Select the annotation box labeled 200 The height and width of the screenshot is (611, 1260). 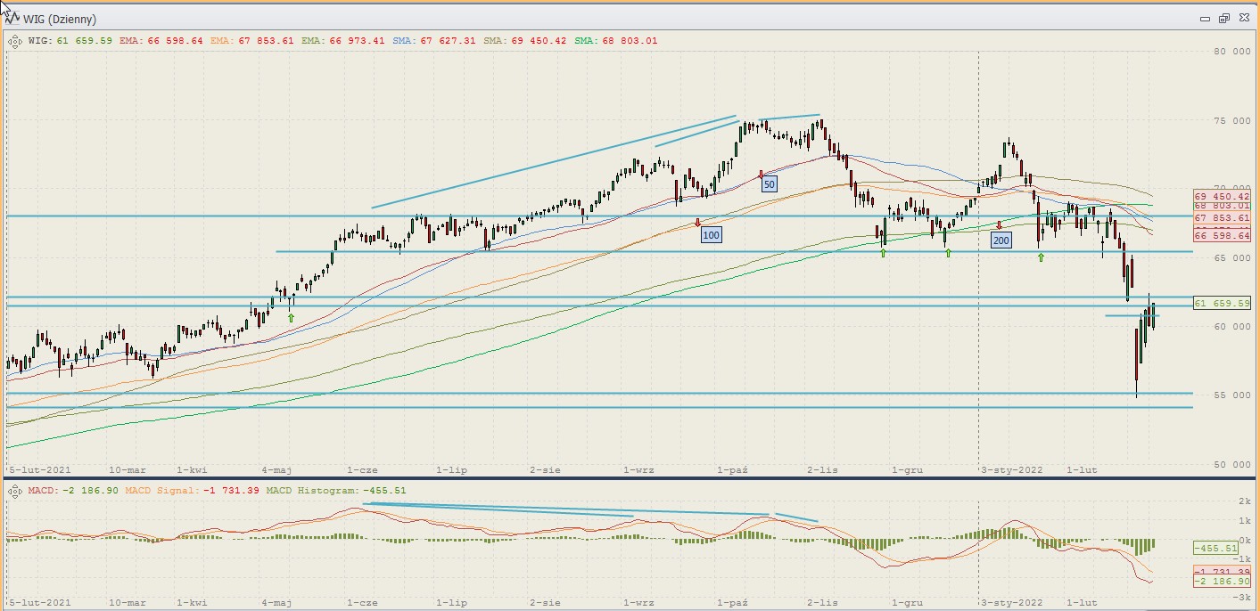pyautogui.click(x=1001, y=240)
